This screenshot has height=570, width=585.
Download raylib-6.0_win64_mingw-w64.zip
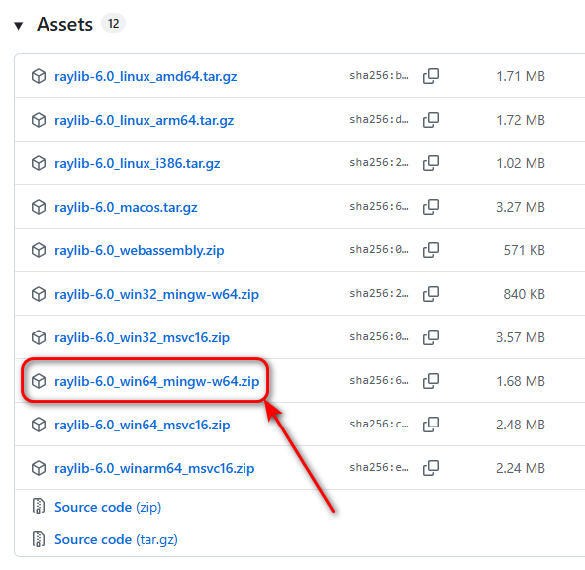[156, 381]
